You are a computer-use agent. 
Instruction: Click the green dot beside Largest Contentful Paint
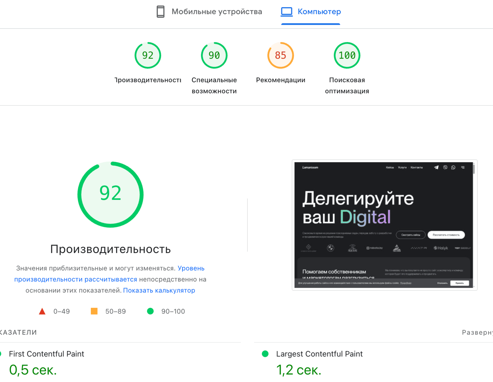[x=265, y=354]
